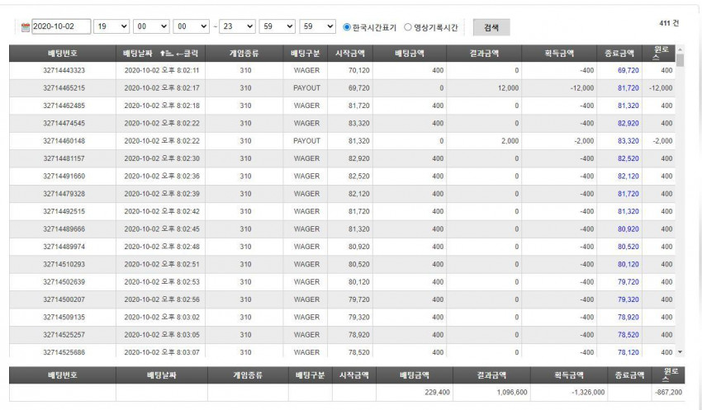Click scrollbar up arrow of the table
Image resolution: width=702 pixels, height=410 pixels.
[680, 49]
